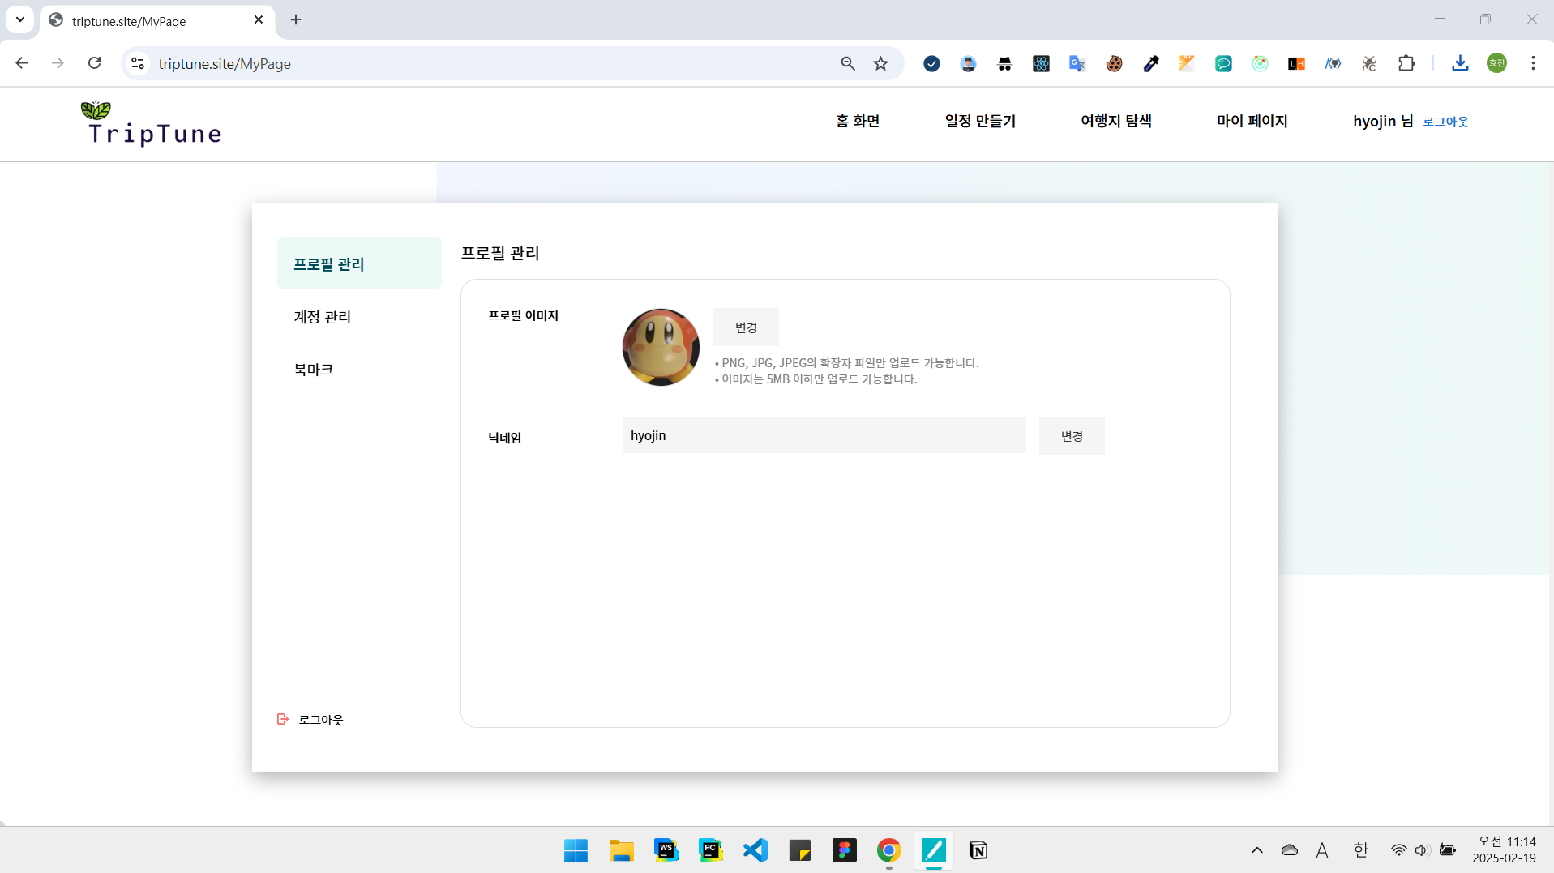Screen dimensions: 1554x873
Task: Open Chrome downloads icon
Action: tap(1460, 63)
